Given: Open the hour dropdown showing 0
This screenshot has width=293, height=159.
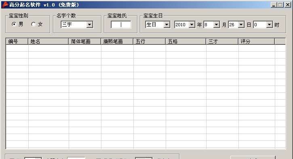Looking at the screenshot, I should [263, 25].
